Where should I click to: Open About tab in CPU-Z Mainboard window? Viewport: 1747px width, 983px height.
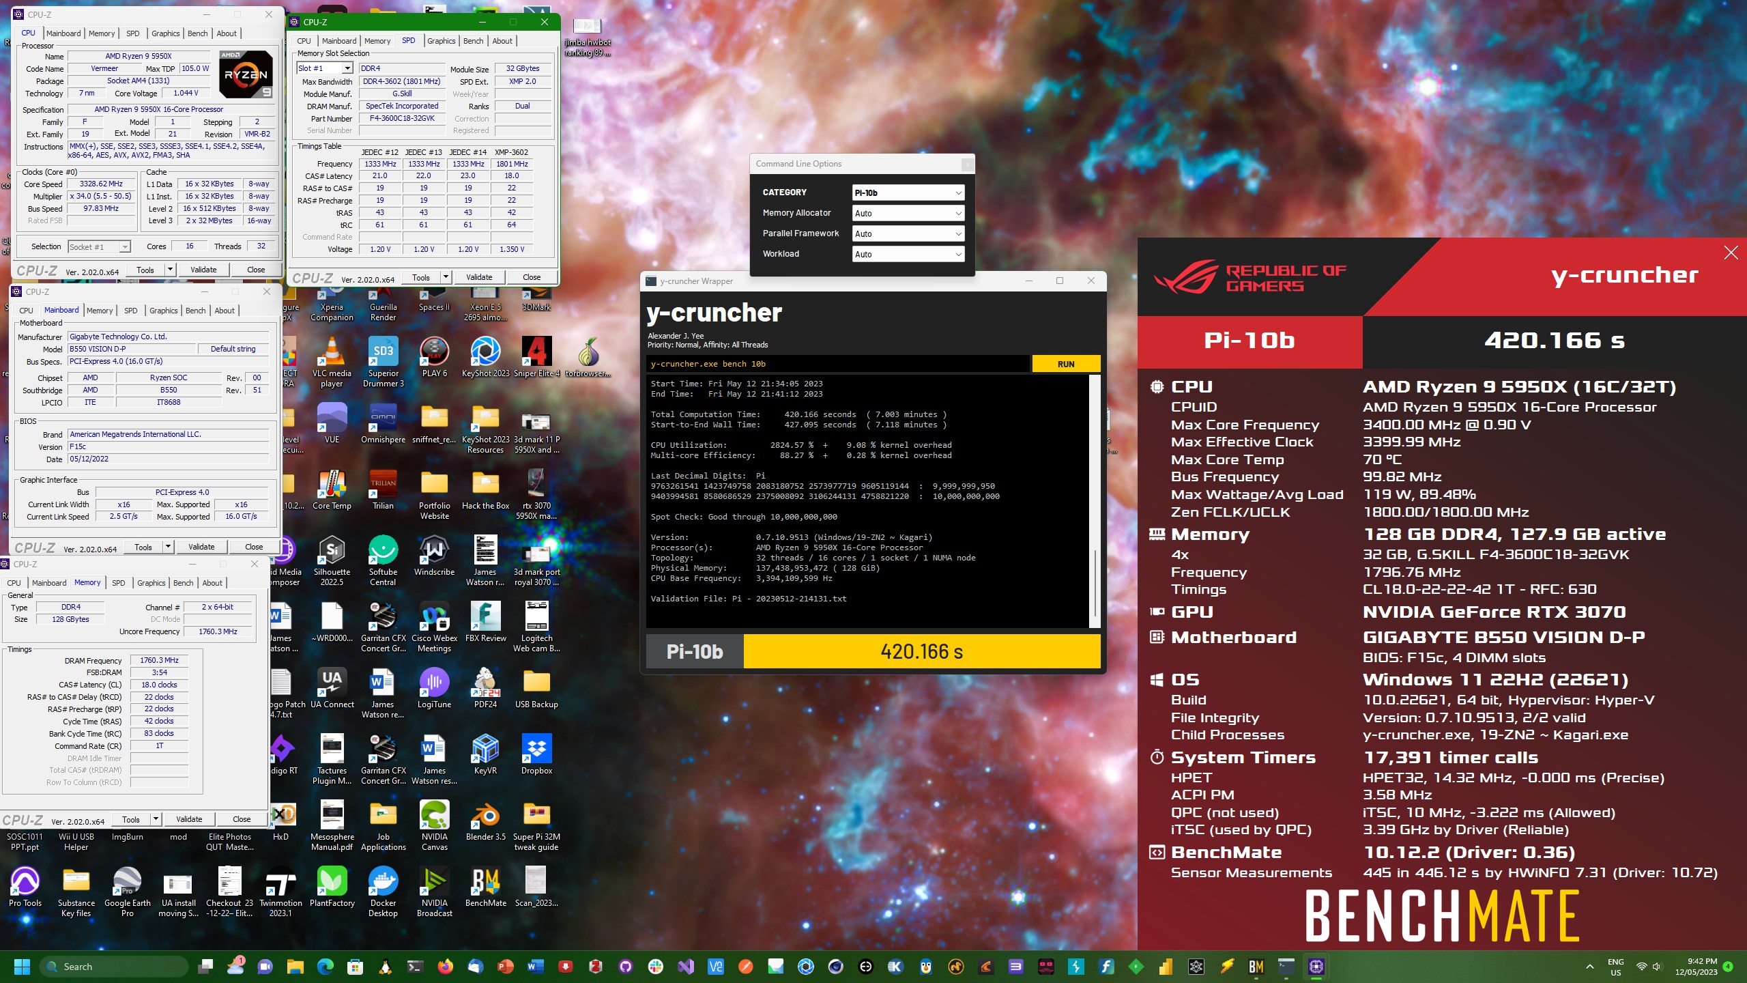tap(225, 311)
